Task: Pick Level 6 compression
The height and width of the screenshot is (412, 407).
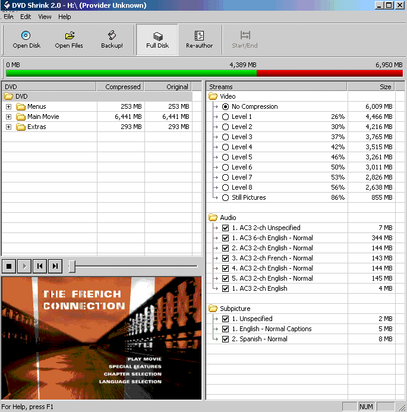Action: 225,168
